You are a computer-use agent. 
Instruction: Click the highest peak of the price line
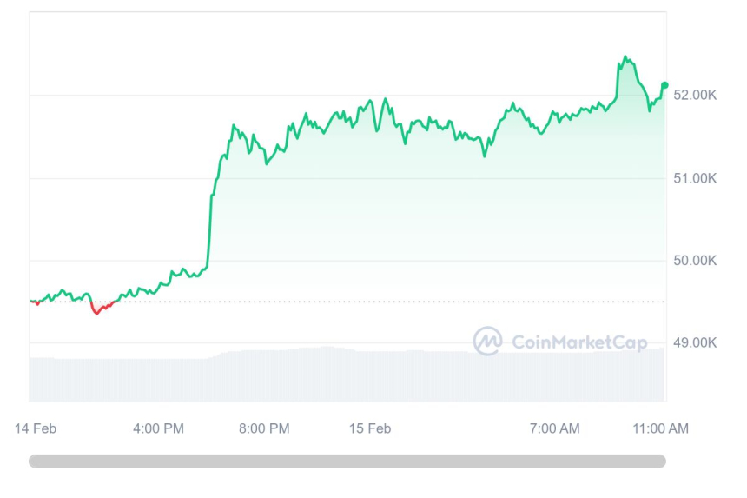point(625,58)
